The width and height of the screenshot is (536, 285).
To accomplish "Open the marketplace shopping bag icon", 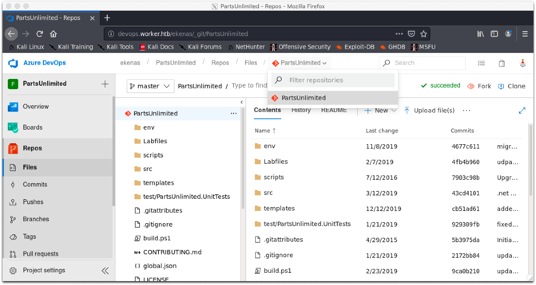I will tap(502, 63).
